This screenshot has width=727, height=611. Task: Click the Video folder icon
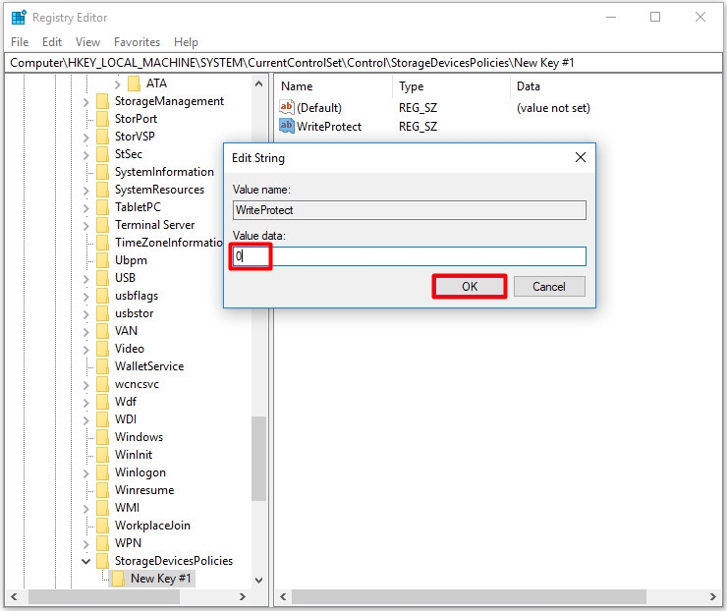point(102,348)
